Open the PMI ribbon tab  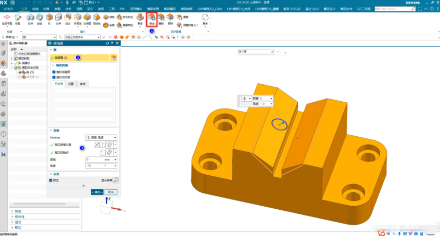pos(122,9)
